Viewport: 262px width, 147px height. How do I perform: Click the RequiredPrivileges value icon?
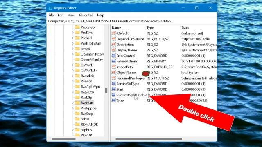114,78
